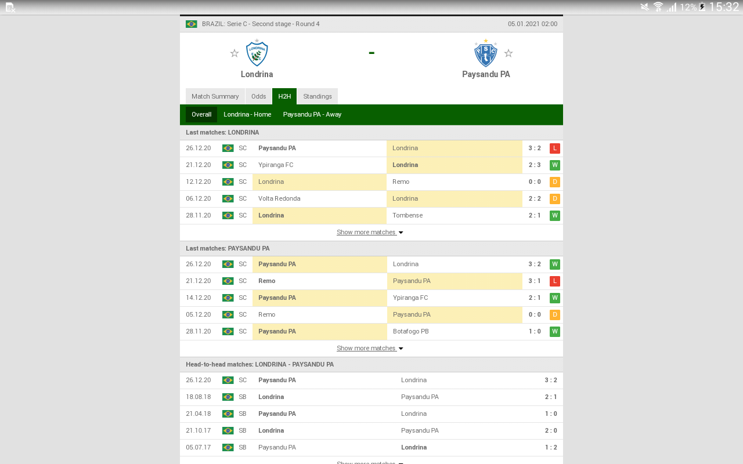
Task: Tap the notification icon in the status bar
Action: [x=10, y=7]
